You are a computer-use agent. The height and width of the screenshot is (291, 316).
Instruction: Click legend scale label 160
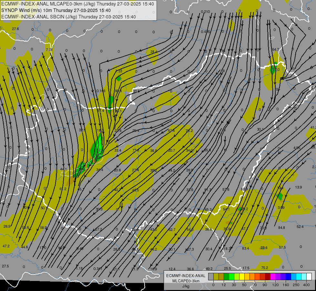pyautogui.click(x=286, y=285)
